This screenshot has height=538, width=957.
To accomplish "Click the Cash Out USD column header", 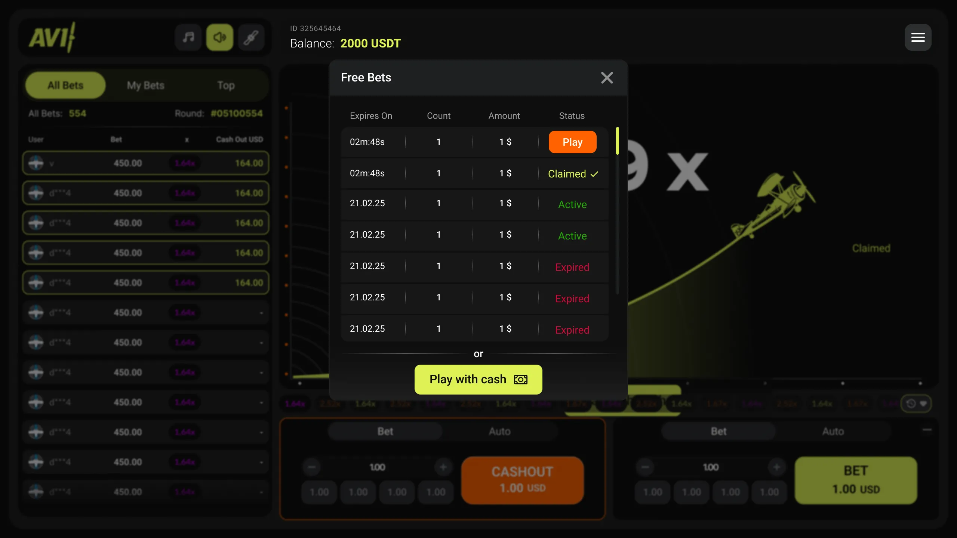I will tap(239, 139).
